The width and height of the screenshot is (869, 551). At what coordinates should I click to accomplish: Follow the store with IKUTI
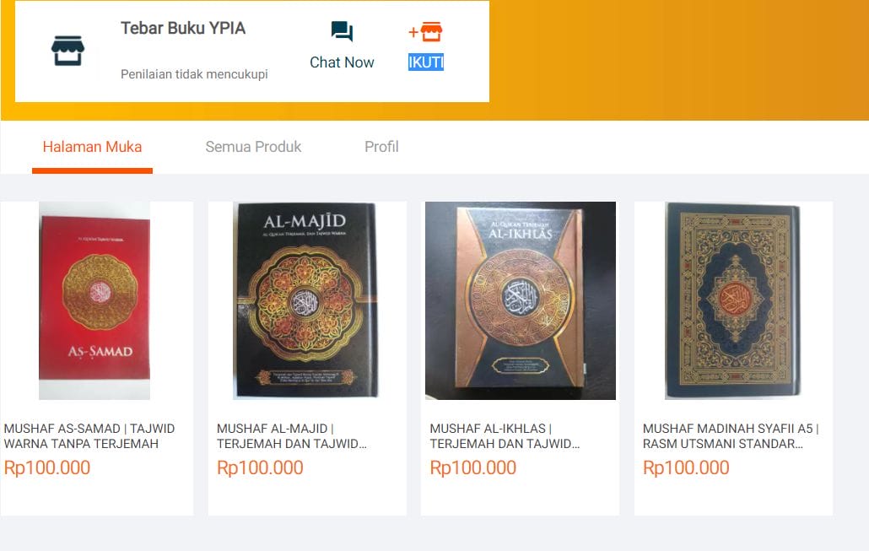425,62
